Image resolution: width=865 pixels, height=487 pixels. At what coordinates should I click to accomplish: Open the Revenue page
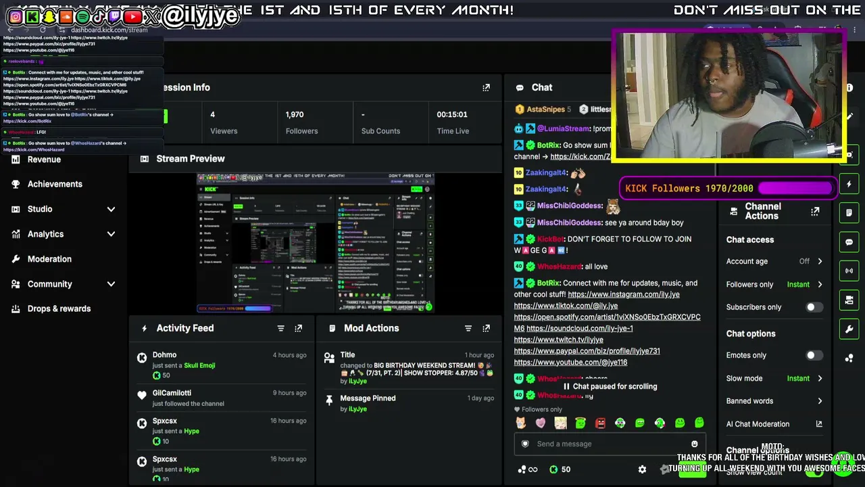point(44,160)
